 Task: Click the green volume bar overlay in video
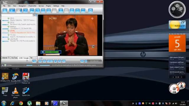[52, 52]
